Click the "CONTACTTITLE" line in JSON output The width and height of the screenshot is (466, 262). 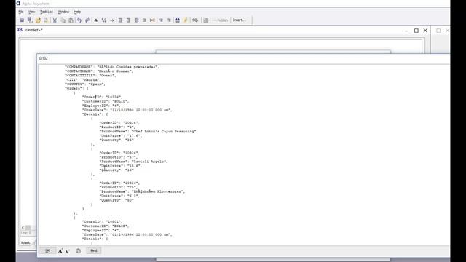[x=90, y=76]
